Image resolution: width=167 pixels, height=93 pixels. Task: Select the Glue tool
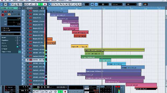tap(58, 4)
